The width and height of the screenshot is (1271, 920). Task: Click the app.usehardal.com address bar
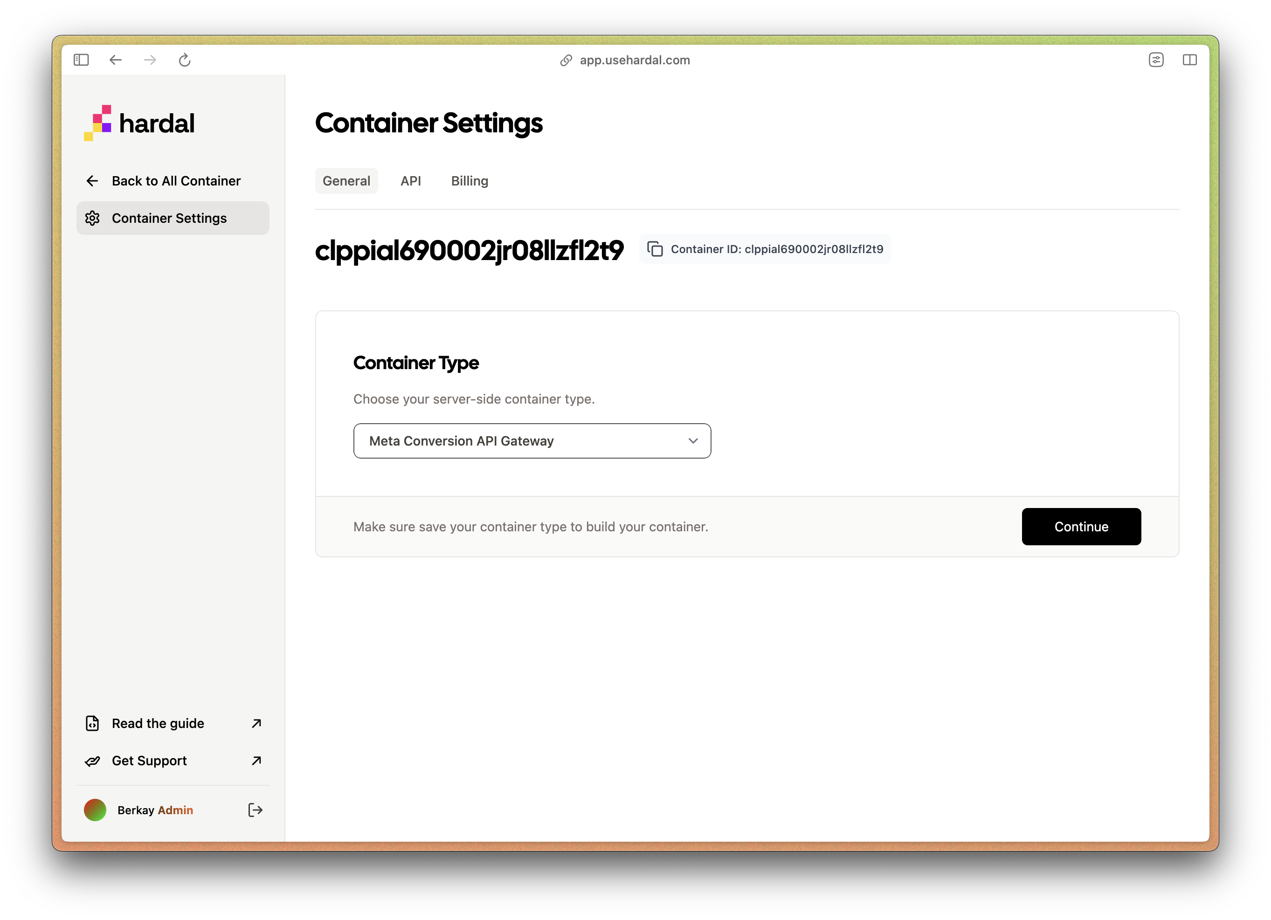coord(635,60)
